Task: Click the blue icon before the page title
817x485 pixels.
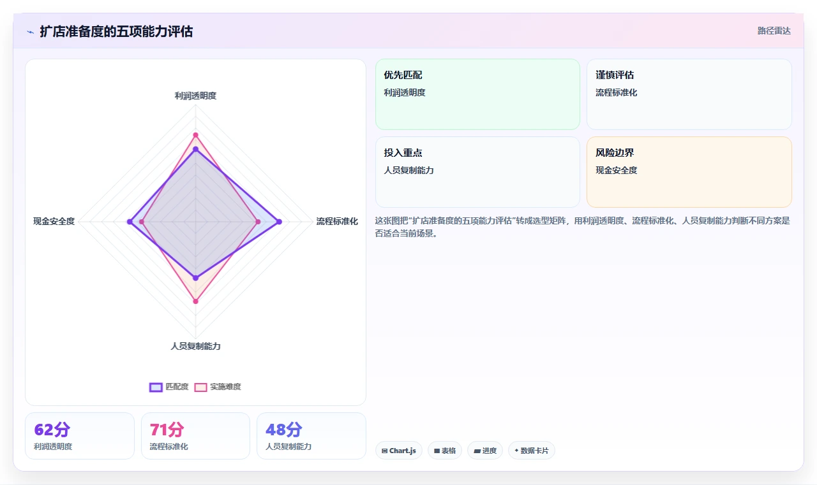Action: pos(31,32)
